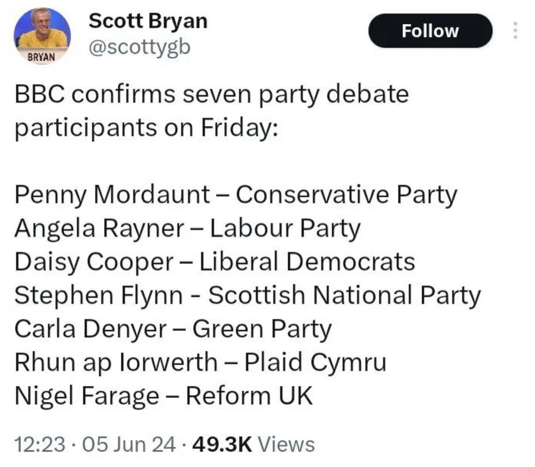Image resolution: width=535 pixels, height=467 pixels.
Task: Select the Carla Denyer – Green Party line
Action: (173, 329)
